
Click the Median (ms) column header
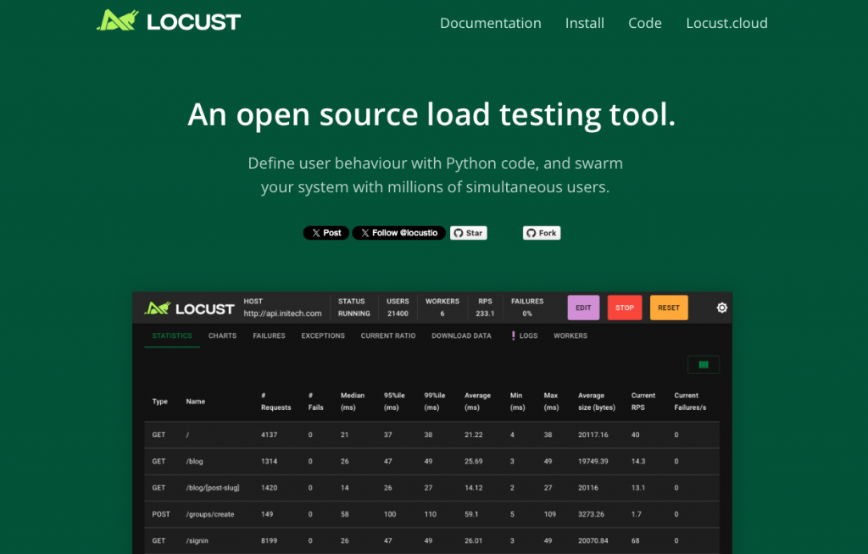pos(352,402)
